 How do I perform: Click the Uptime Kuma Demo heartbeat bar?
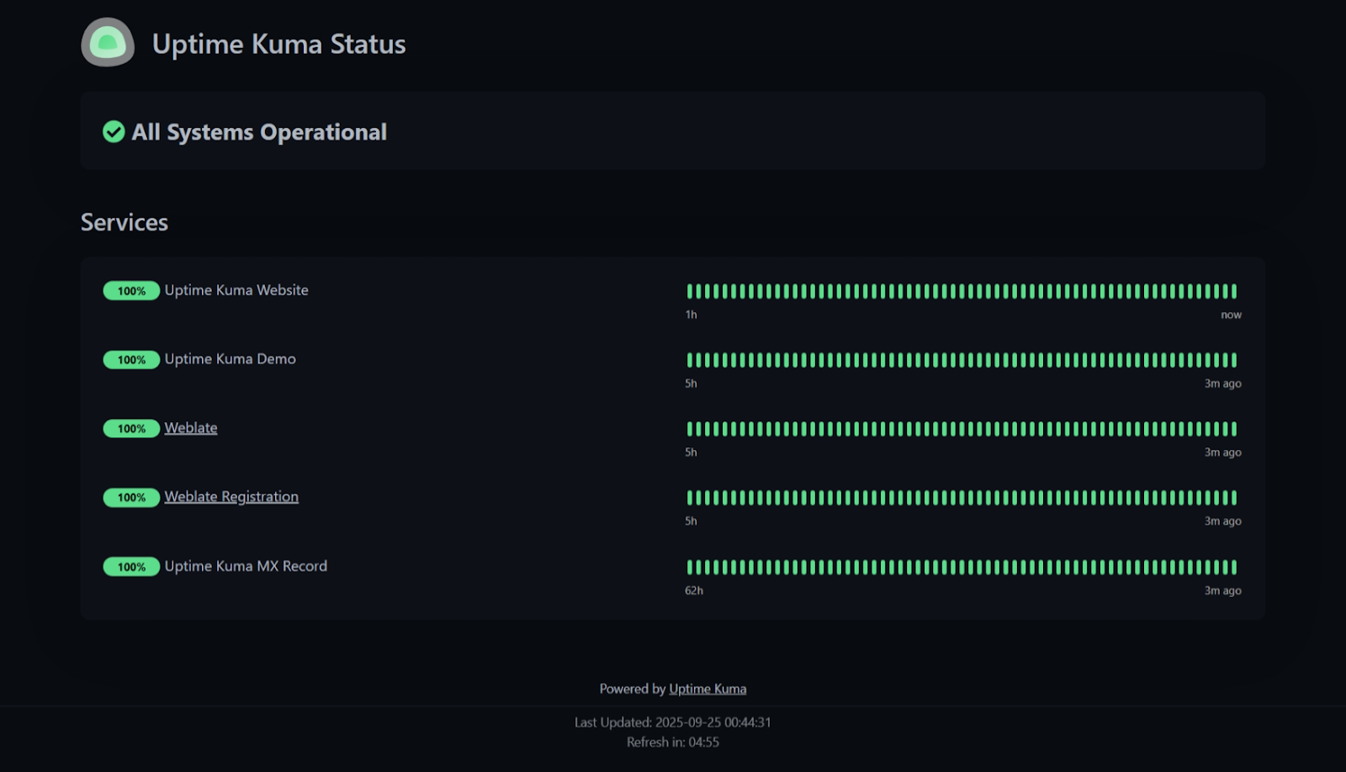(x=962, y=361)
